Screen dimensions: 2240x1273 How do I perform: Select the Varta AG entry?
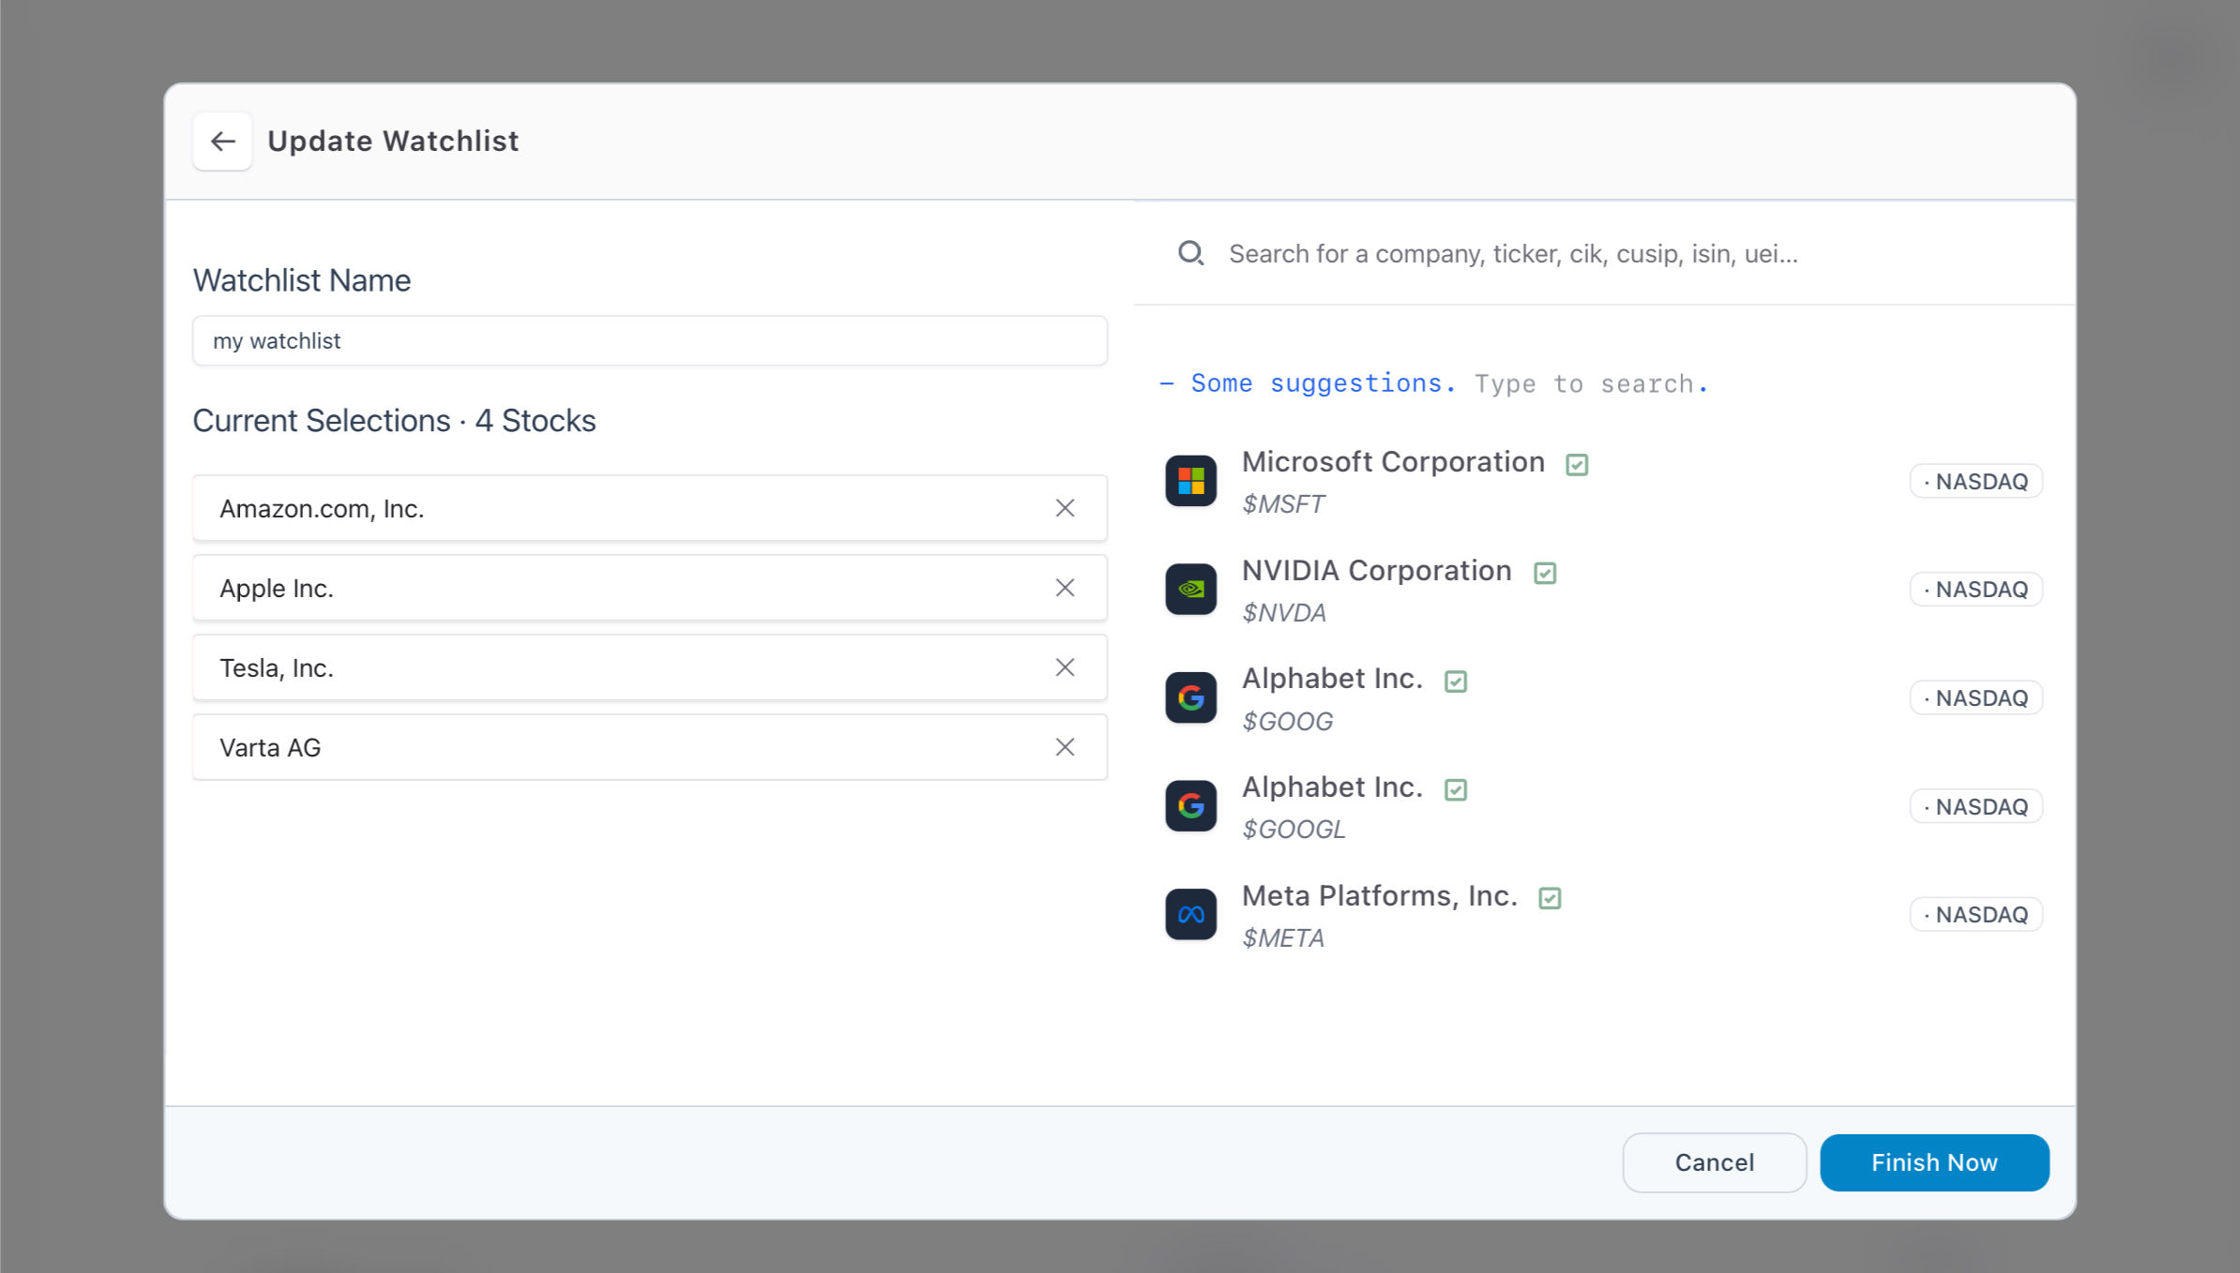click(x=650, y=747)
